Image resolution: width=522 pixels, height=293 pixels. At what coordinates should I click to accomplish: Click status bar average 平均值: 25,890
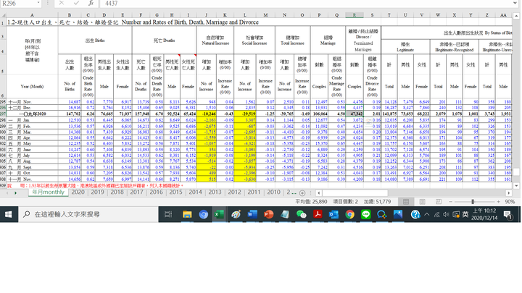[311, 202]
